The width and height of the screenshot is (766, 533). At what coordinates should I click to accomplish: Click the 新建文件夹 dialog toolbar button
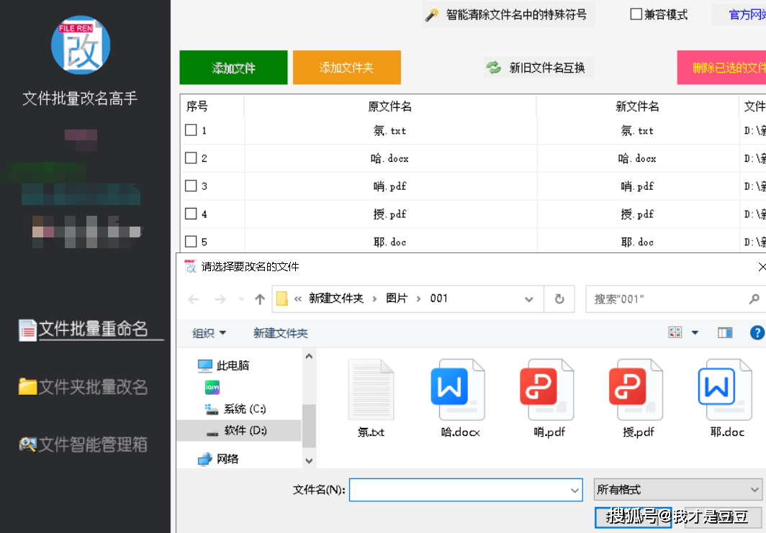pyautogui.click(x=281, y=333)
